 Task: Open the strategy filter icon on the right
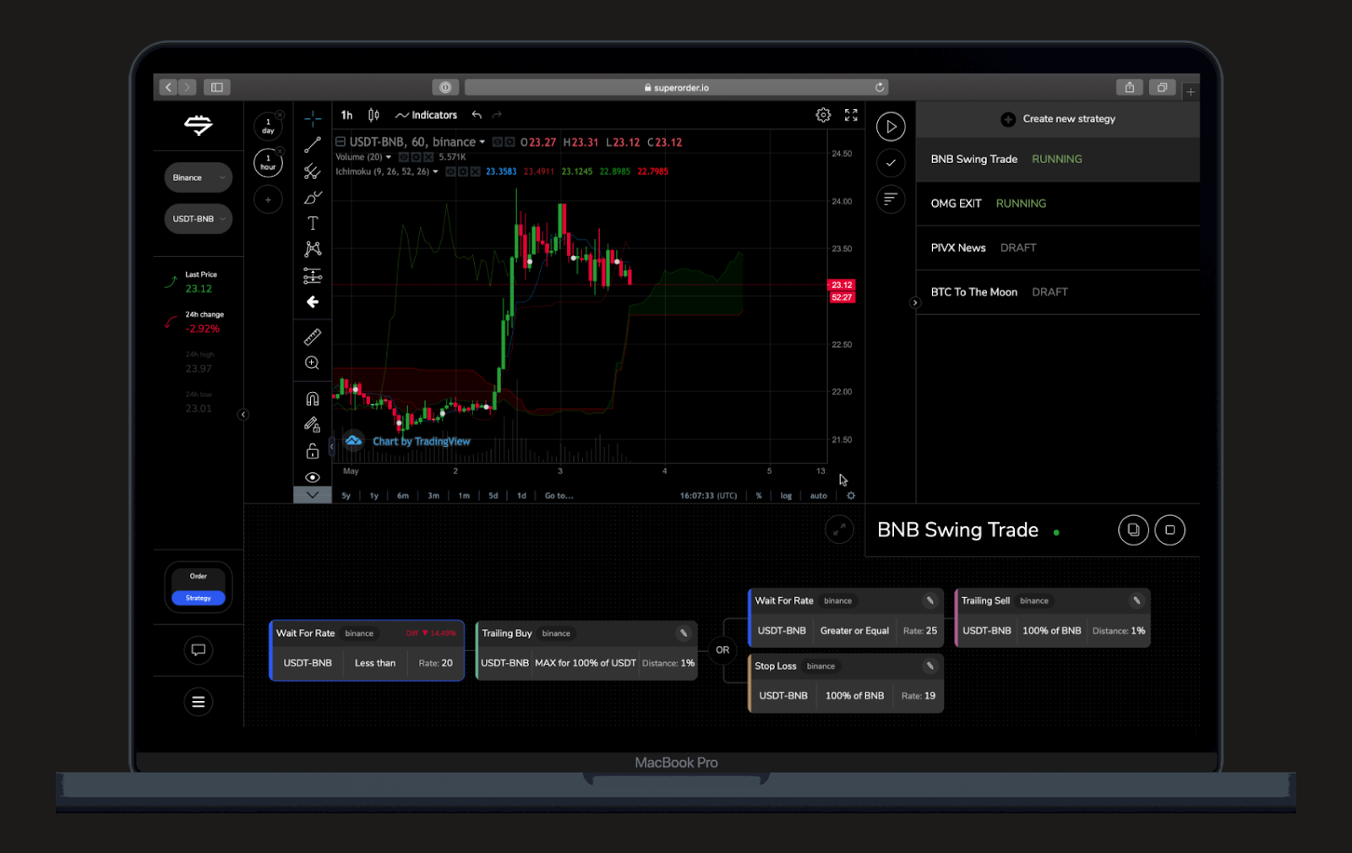point(890,200)
